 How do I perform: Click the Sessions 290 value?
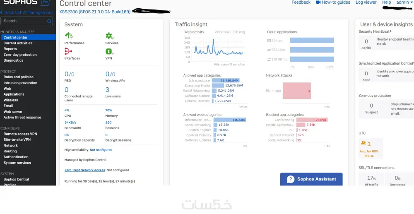tap(108, 123)
